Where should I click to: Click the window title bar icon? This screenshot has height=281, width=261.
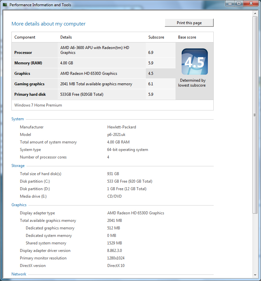click(5, 5)
